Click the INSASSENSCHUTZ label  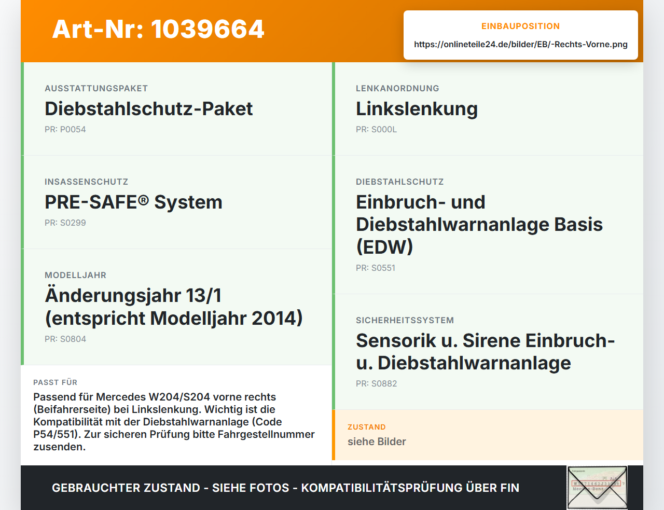(86, 182)
